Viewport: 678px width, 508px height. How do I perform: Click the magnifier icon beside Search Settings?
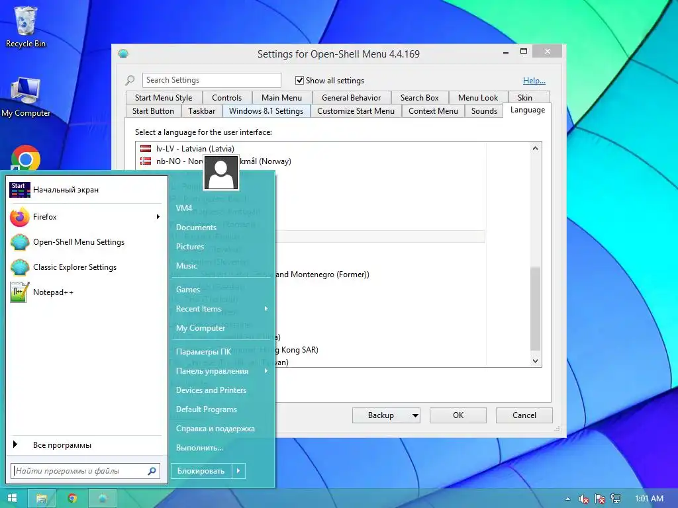point(130,80)
